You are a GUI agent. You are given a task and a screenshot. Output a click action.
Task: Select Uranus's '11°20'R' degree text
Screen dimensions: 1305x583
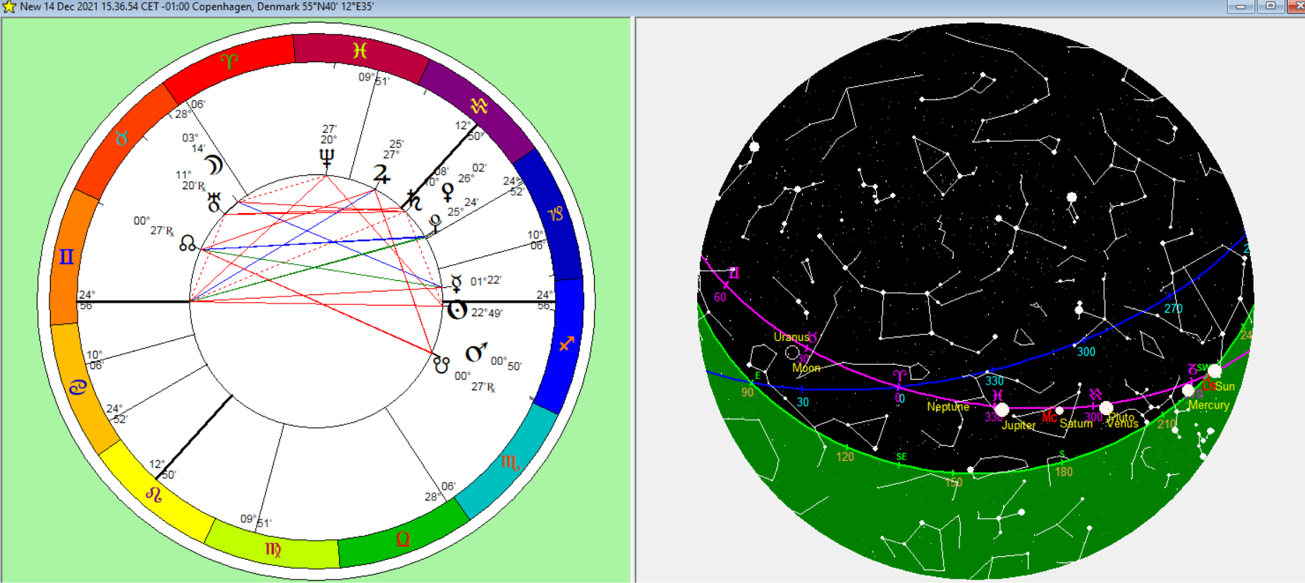190,181
